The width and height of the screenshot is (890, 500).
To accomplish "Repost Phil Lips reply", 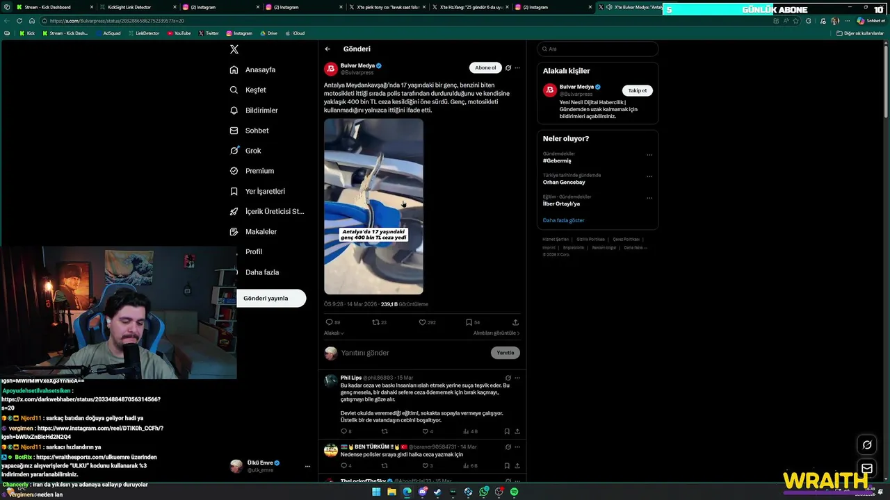I will 385,431.
